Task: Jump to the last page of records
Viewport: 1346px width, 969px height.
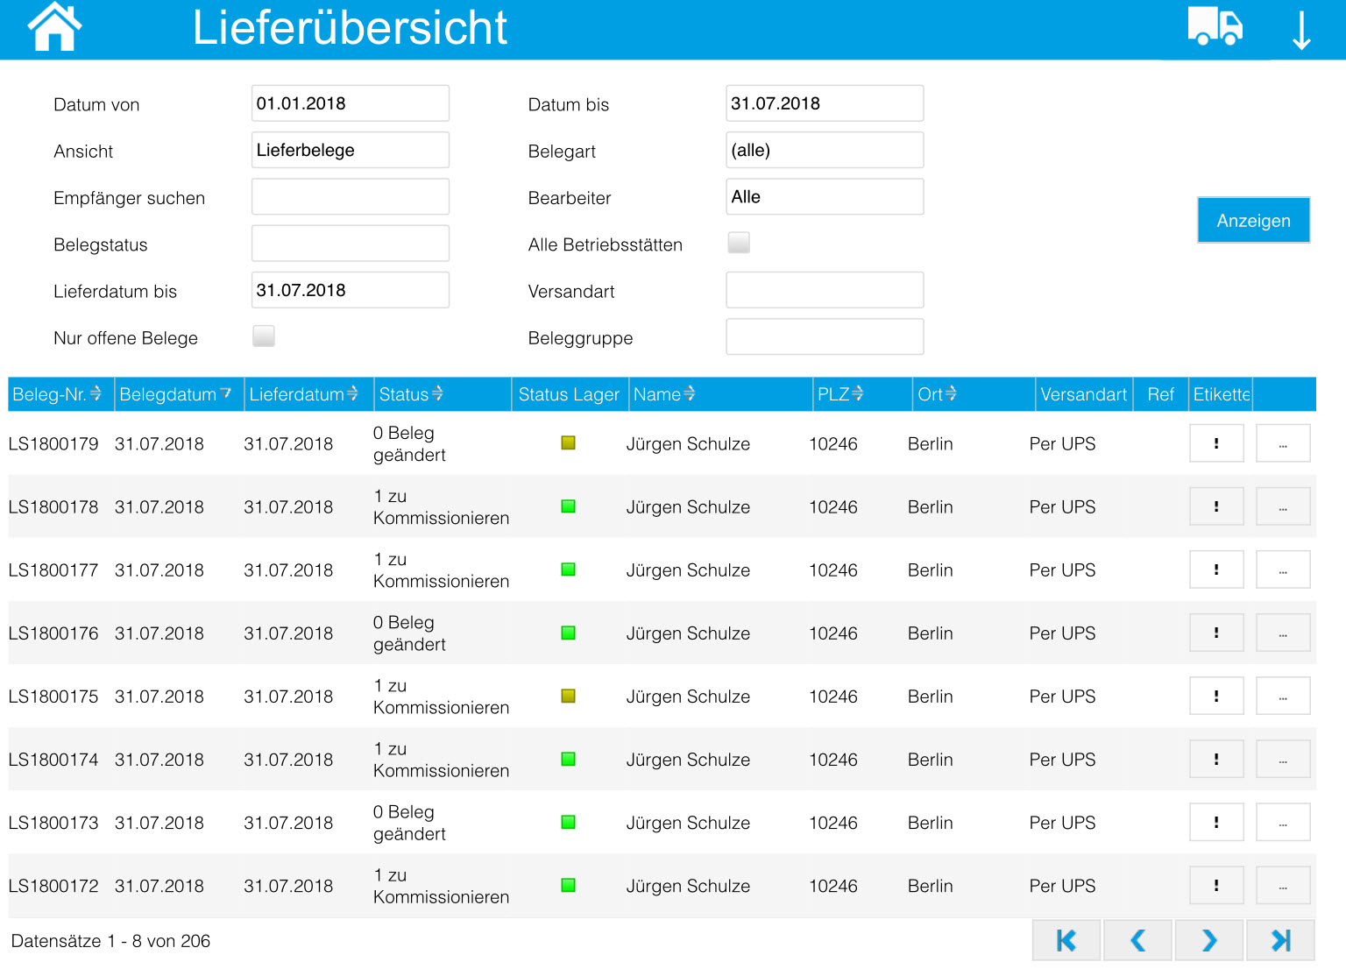Action: coord(1280,939)
